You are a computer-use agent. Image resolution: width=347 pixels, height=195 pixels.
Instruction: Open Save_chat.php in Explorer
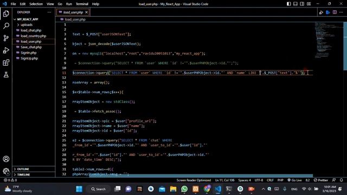[34, 47]
